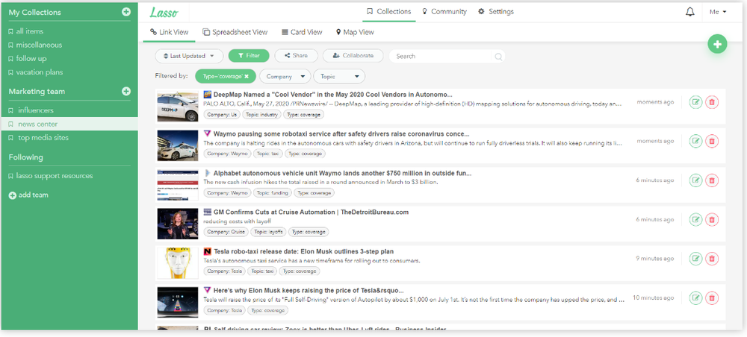Edit the Waymo pausing robotaxi item
Viewport: 747px width, 337px height.
695,141
